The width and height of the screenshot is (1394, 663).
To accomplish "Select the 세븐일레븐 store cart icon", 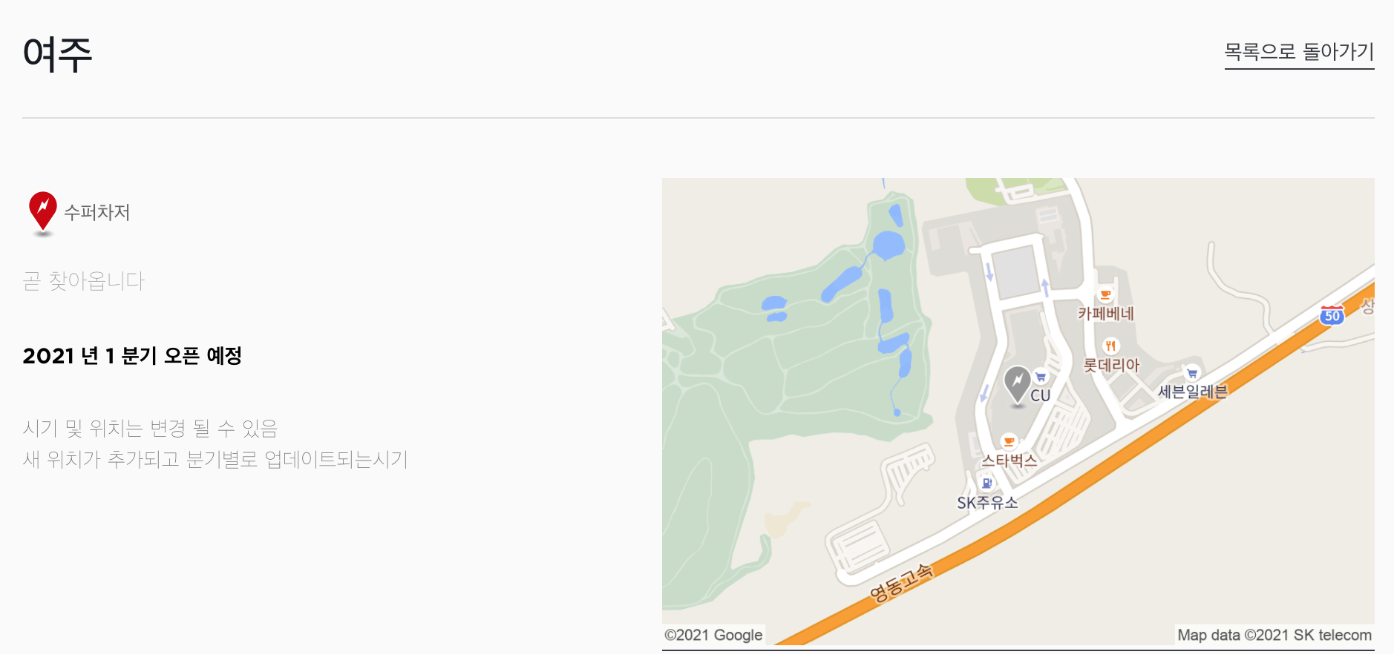I will 1192,373.
